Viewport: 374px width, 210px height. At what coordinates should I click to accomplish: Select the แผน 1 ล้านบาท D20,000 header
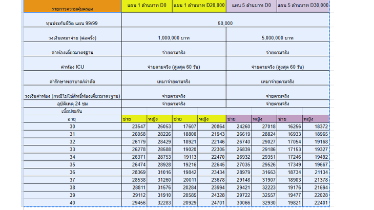coord(199,6)
